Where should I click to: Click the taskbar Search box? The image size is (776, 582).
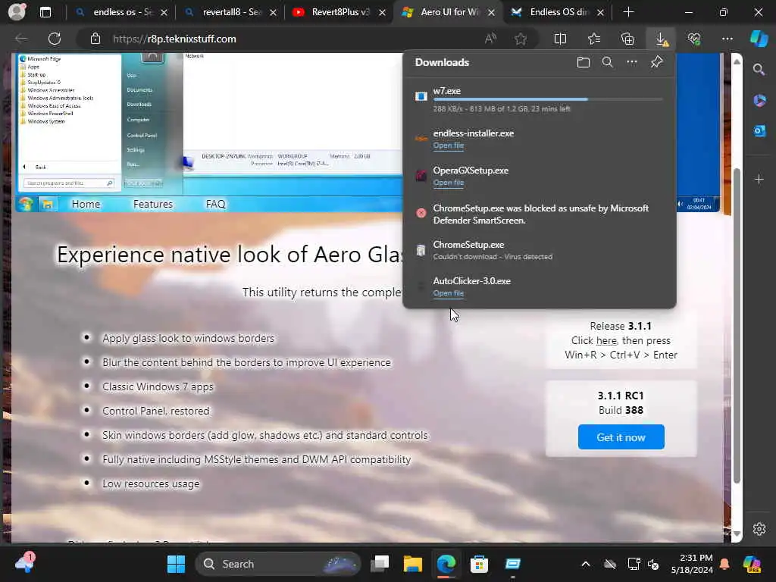point(277,564)
